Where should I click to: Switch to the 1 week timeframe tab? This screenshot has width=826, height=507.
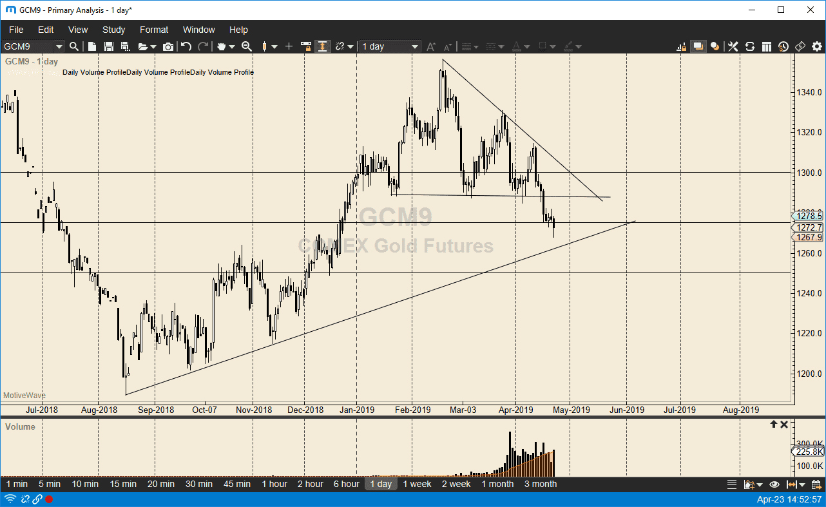tap(417, 484)
